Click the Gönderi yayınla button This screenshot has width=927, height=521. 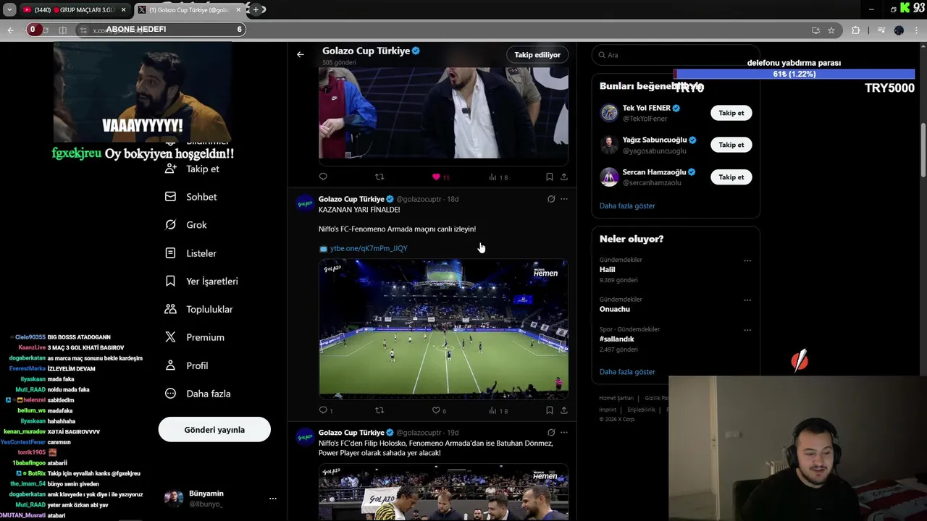pyautogui.click(x=214, y=430)
